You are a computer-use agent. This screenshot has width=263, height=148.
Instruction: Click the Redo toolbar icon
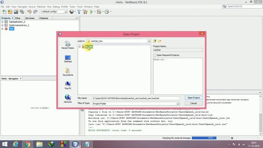(35, 12)
